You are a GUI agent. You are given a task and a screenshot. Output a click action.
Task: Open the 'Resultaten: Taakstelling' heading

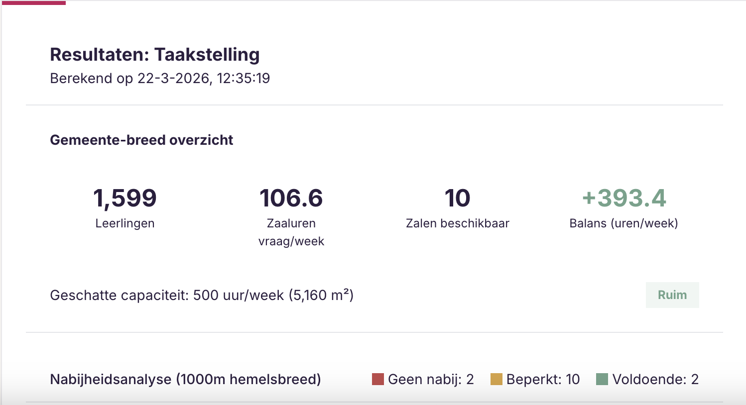coord(154,54)
